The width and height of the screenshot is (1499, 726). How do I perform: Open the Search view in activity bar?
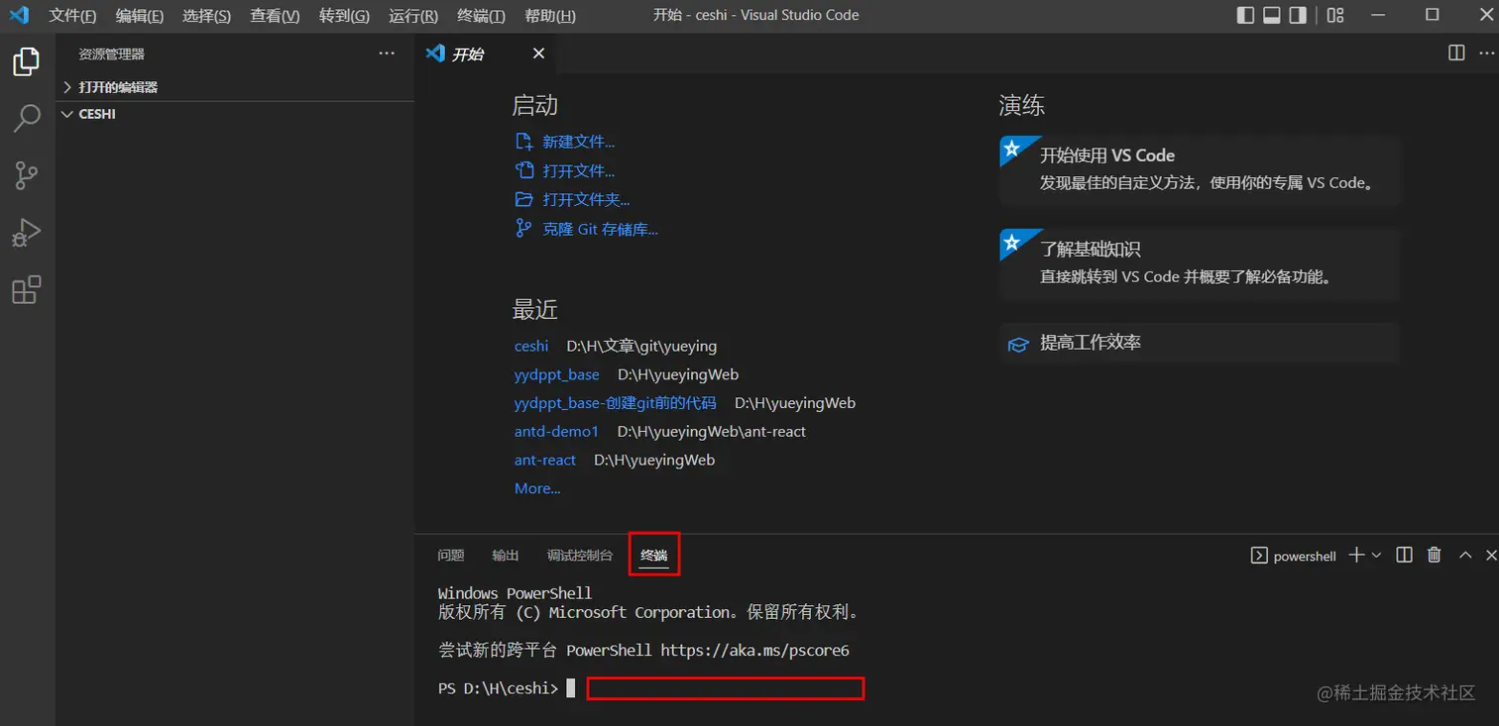pos(27,119)
